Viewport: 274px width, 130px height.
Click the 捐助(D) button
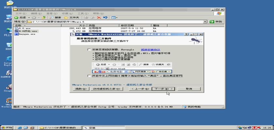point(81,89)
